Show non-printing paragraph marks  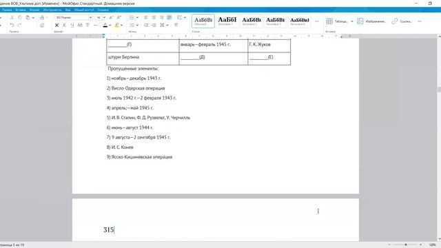pos(176,25)
